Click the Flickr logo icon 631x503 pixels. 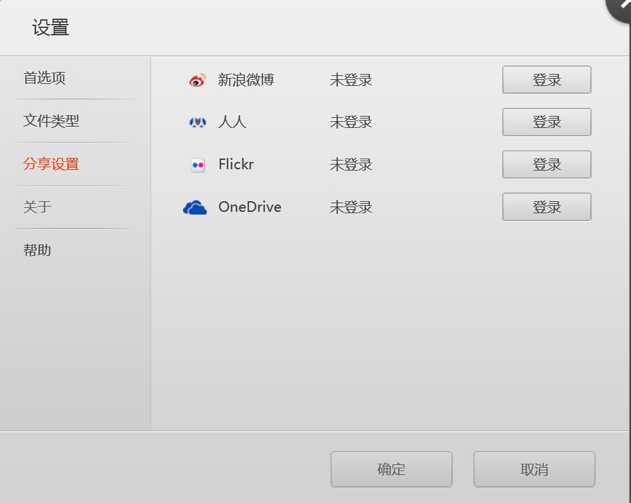tap(198, 165)
